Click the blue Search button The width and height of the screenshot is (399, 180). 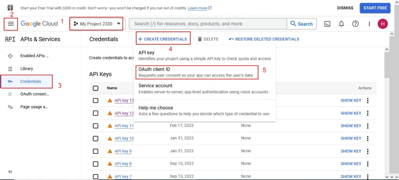[302, 24]
